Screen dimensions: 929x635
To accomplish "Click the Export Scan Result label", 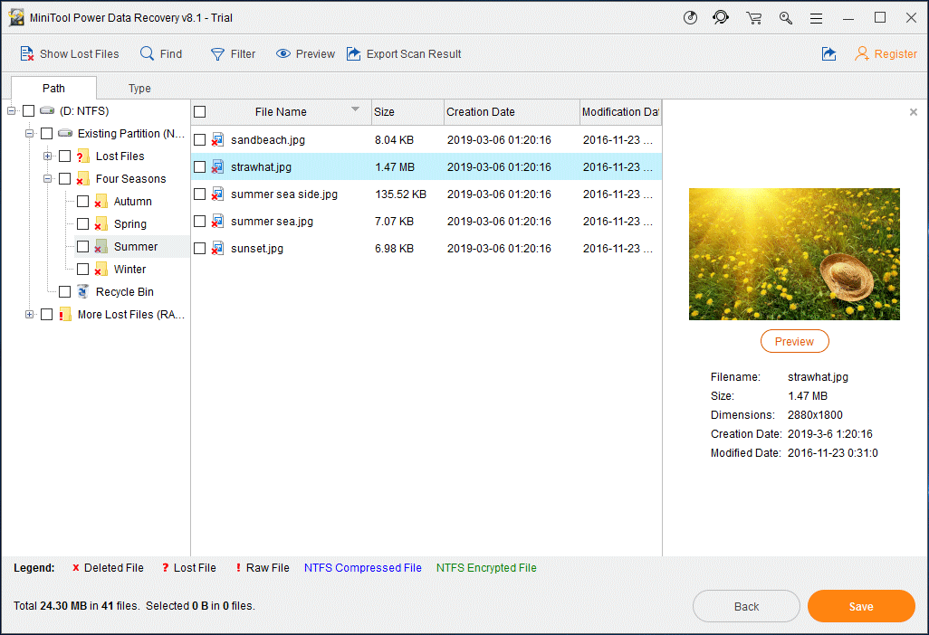I will point(414,54).
